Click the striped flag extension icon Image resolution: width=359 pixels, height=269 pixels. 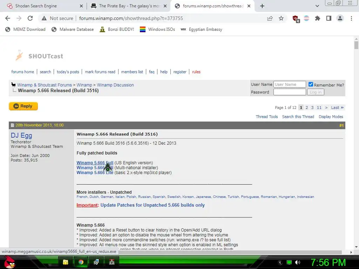point(306,18)
